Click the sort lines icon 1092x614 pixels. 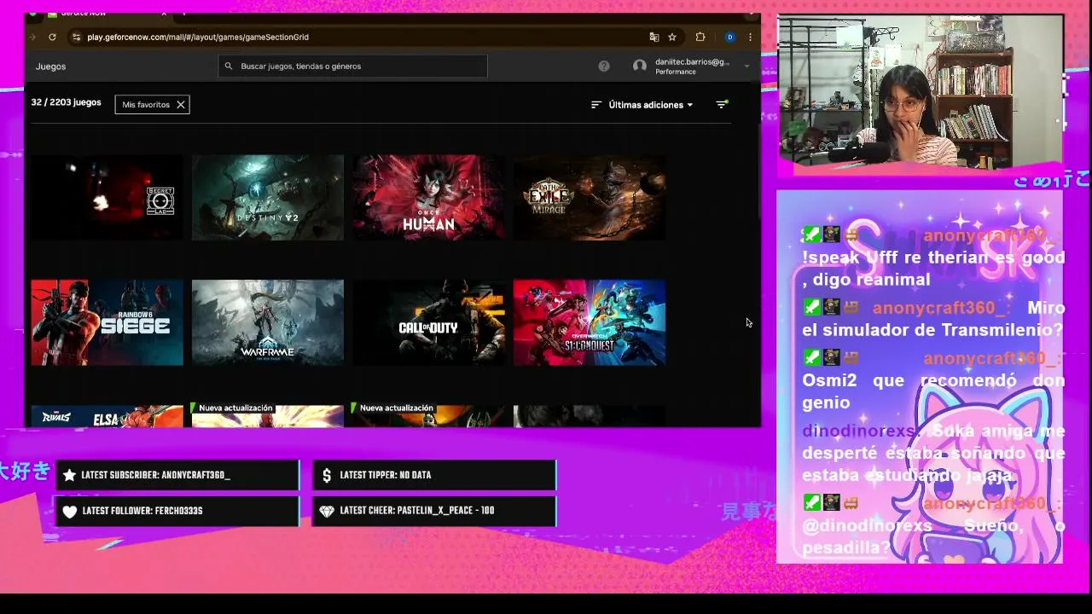596,105
